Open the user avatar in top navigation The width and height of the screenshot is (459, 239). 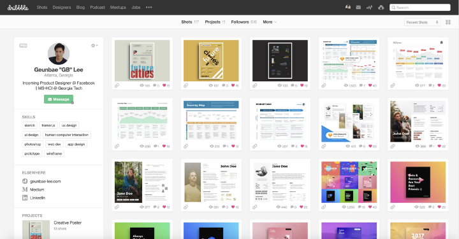348,7
